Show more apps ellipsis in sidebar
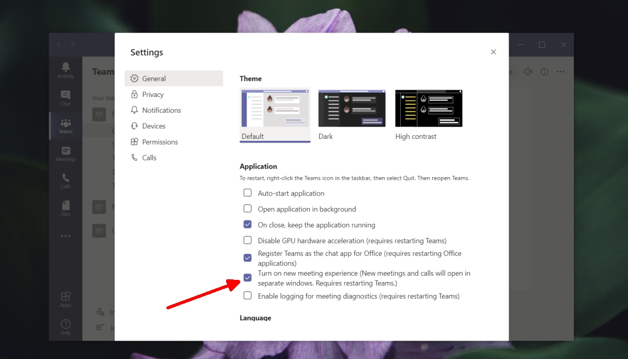Image resolution: width=628 pixels, height=359 pixels. [65, 236]
